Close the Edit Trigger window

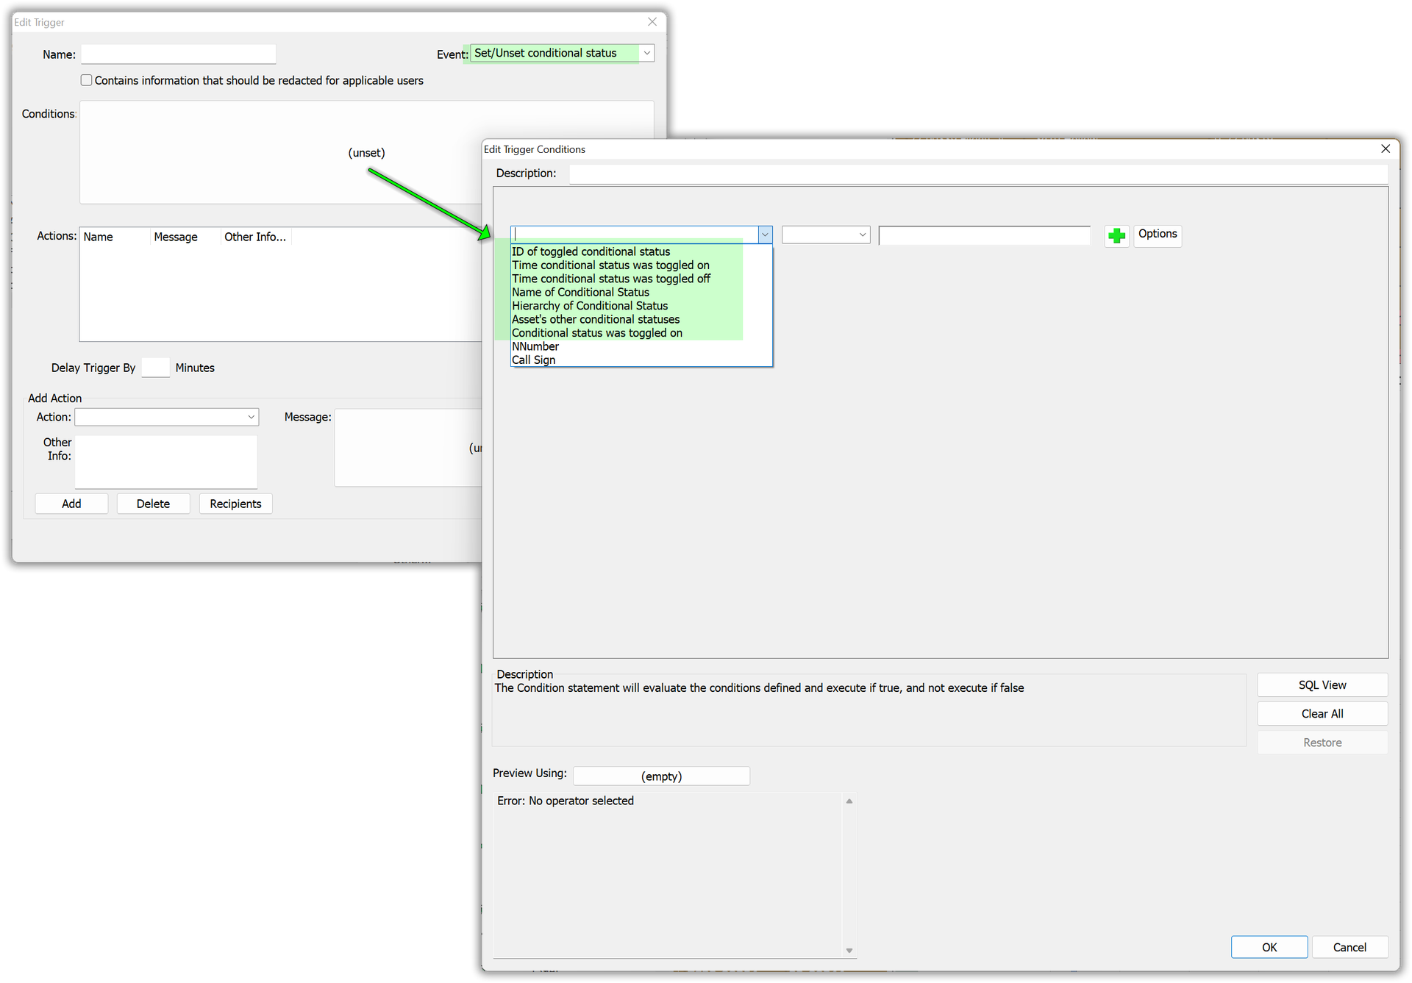coord(652,22)
